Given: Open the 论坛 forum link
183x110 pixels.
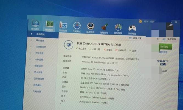Looking at the screenshot, I should tap(146, 21).
